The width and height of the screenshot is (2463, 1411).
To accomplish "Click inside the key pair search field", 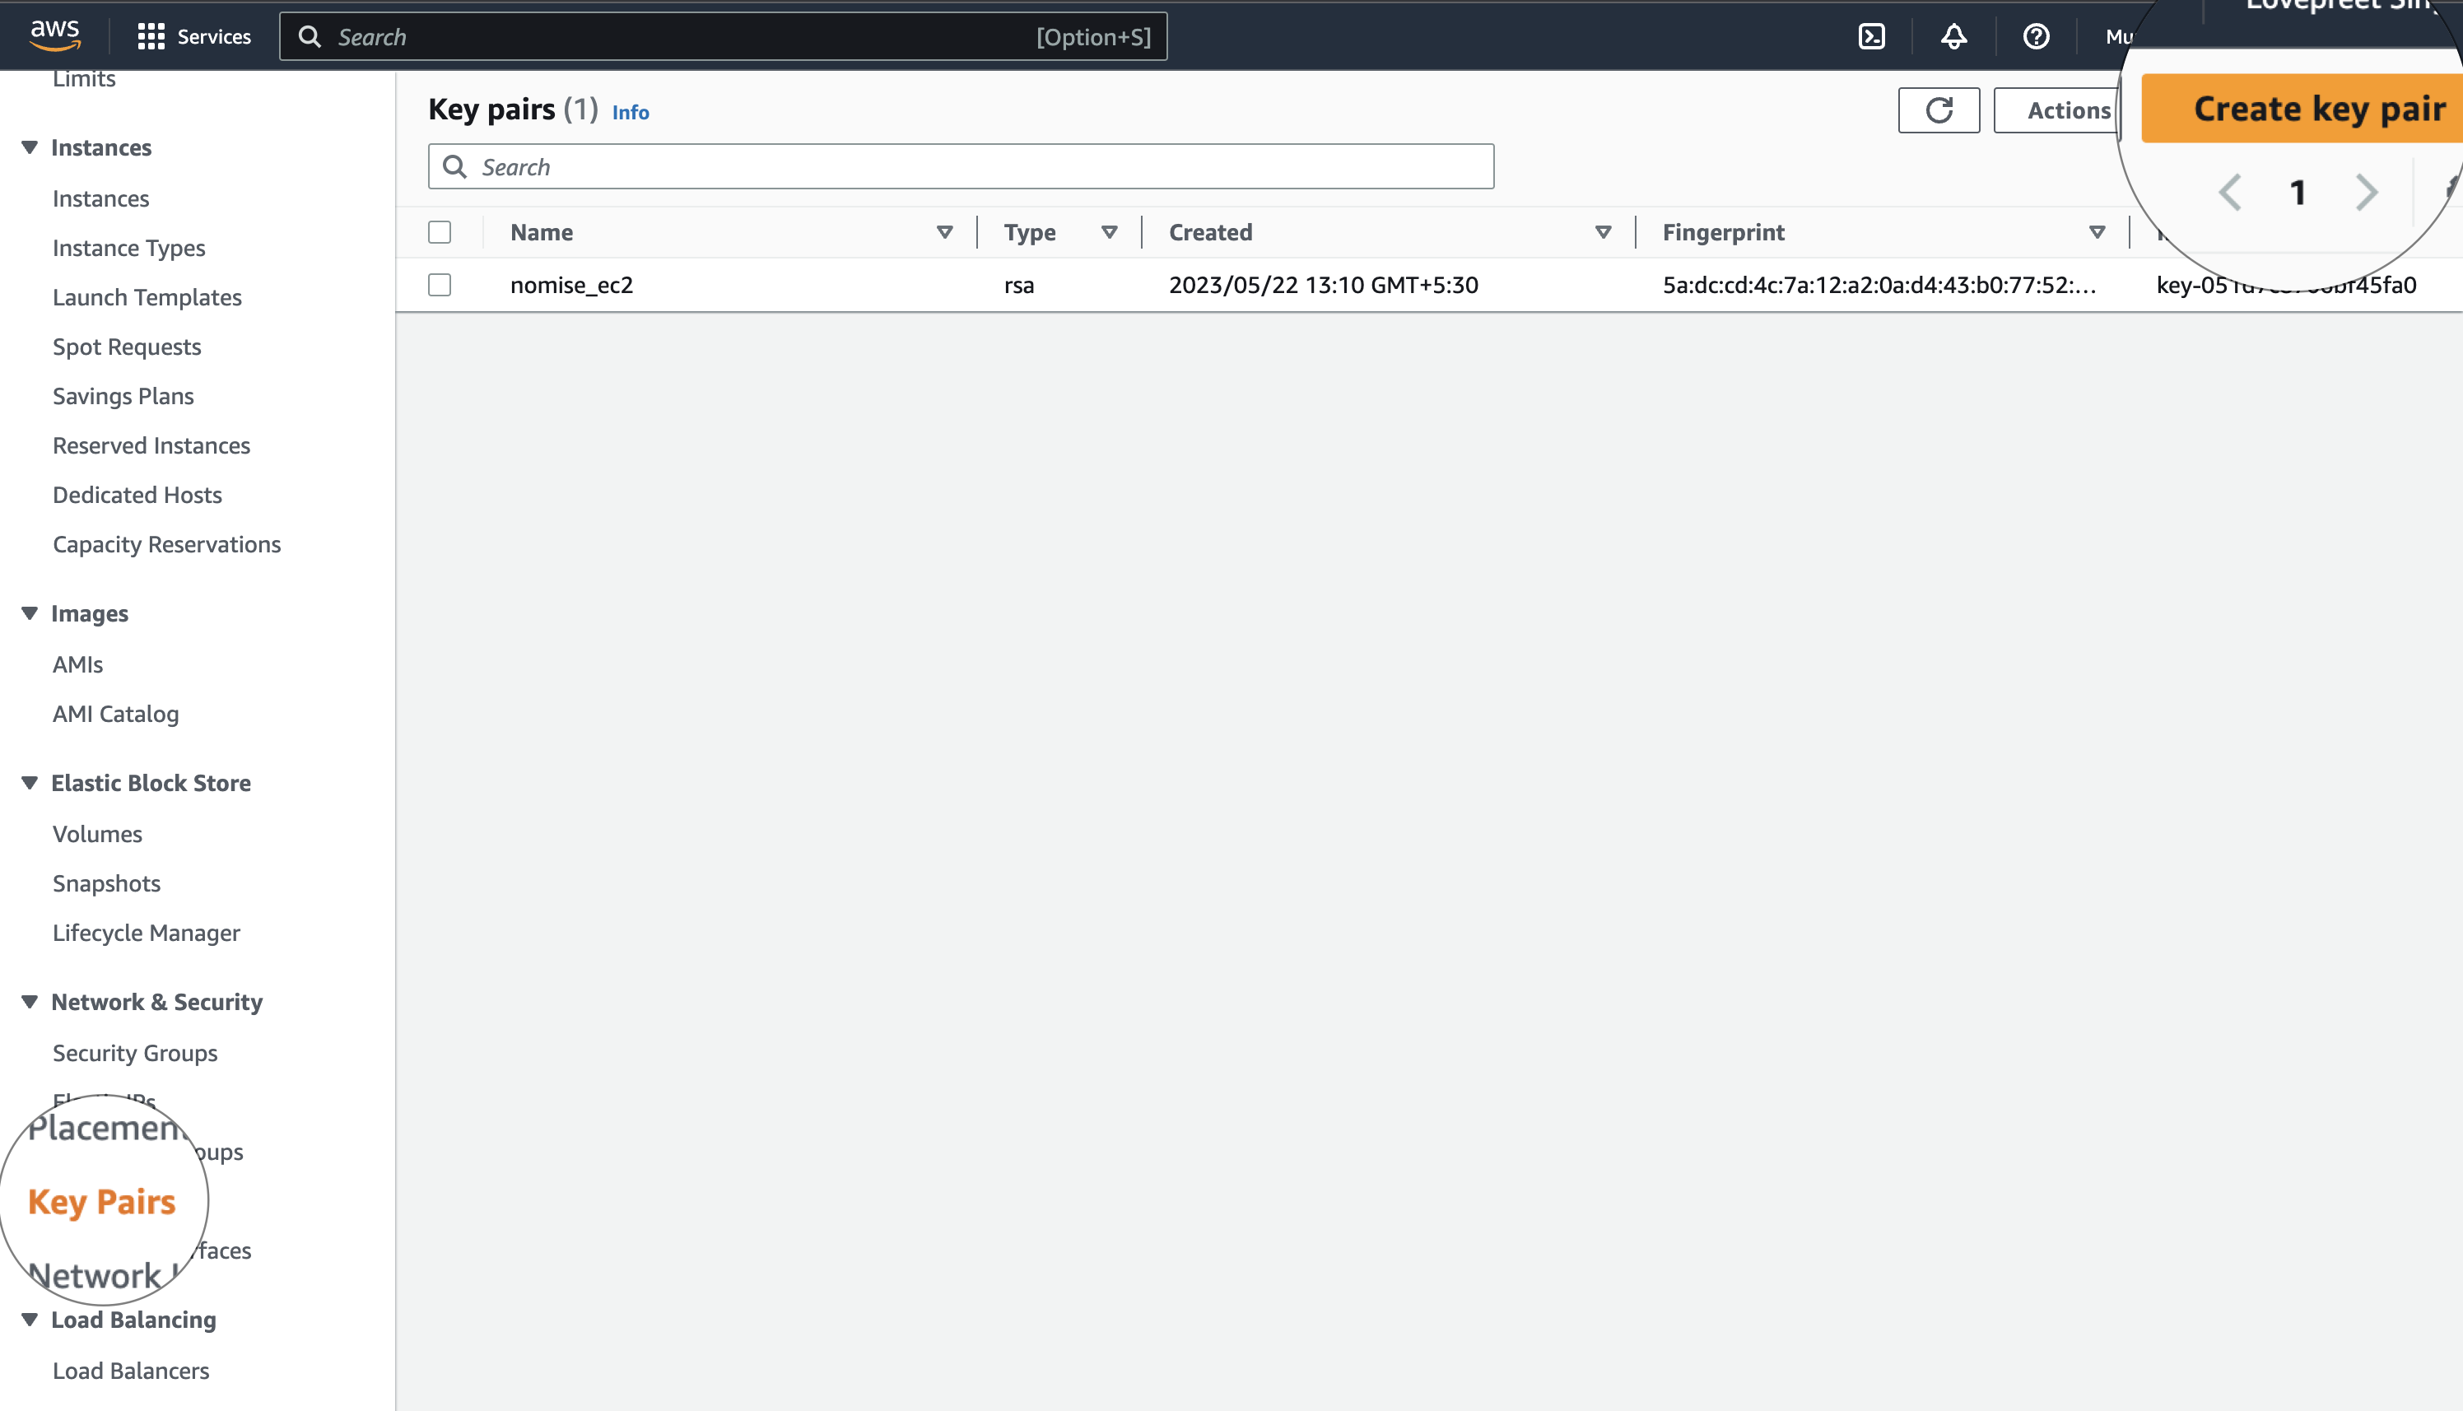I will tap(959, 165).
